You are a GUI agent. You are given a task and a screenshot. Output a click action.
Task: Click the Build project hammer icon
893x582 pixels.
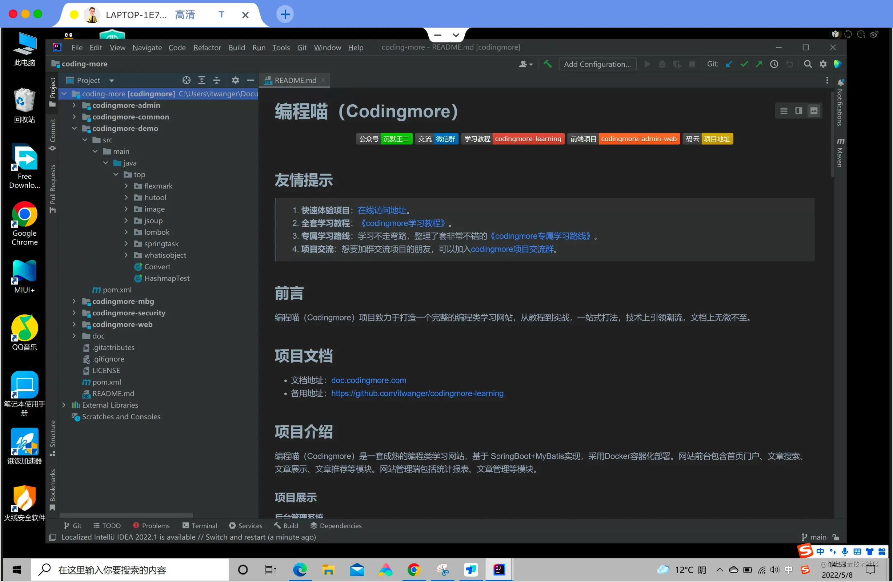pyautogui.click(x=548, y=64)
